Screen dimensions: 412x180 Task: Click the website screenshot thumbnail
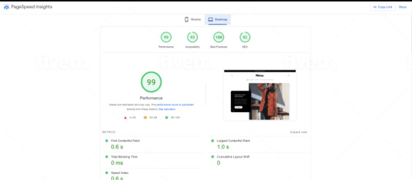pyautogui.click(x=260, y=95)
